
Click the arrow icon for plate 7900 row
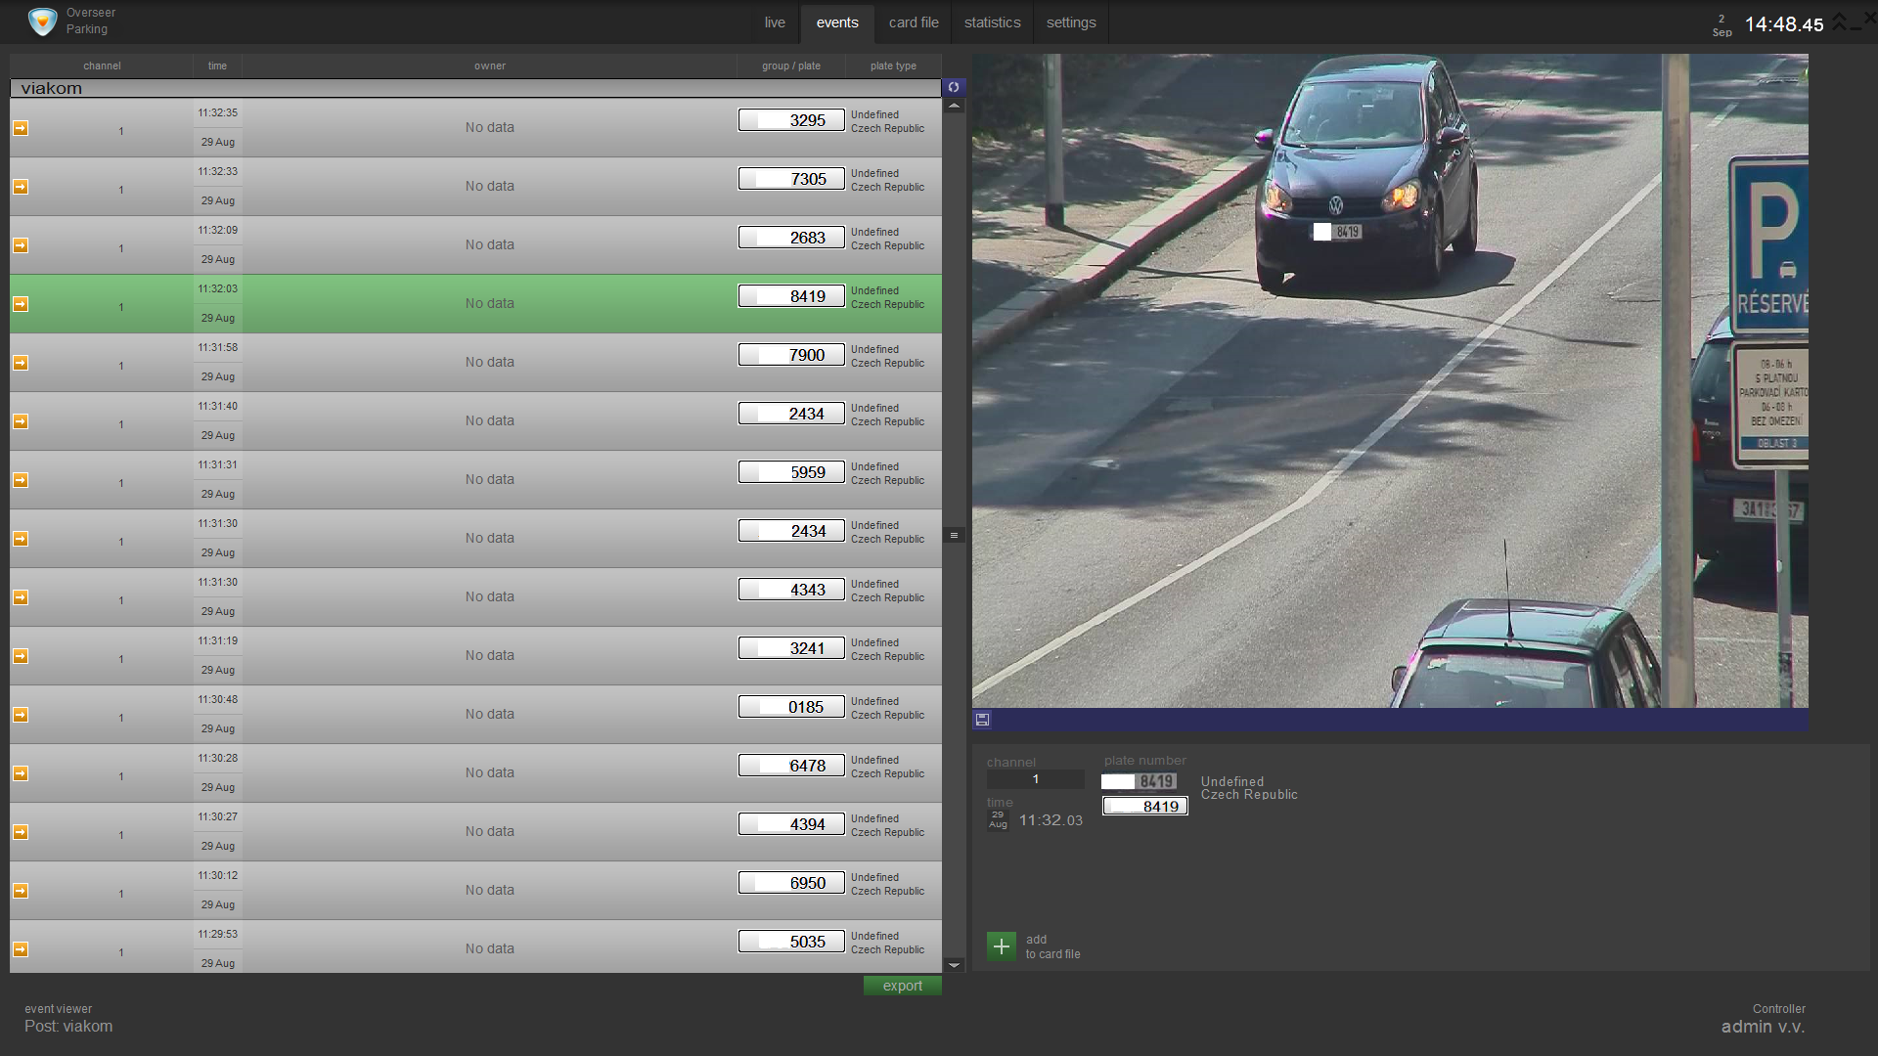pos(21,363)
